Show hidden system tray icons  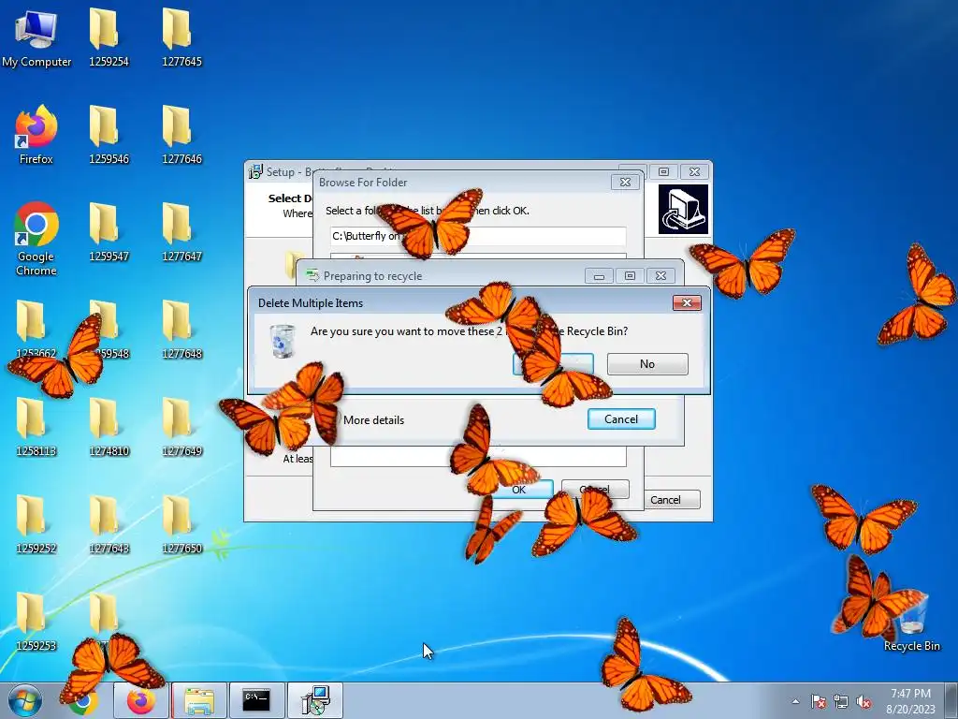coord(795,701)
